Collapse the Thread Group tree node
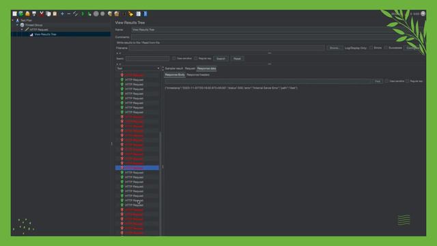This screenshot has height=246, width=437. 17,25
